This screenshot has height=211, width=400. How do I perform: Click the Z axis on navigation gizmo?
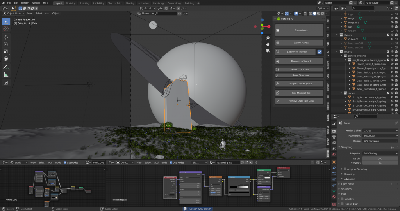click(262, 20)
